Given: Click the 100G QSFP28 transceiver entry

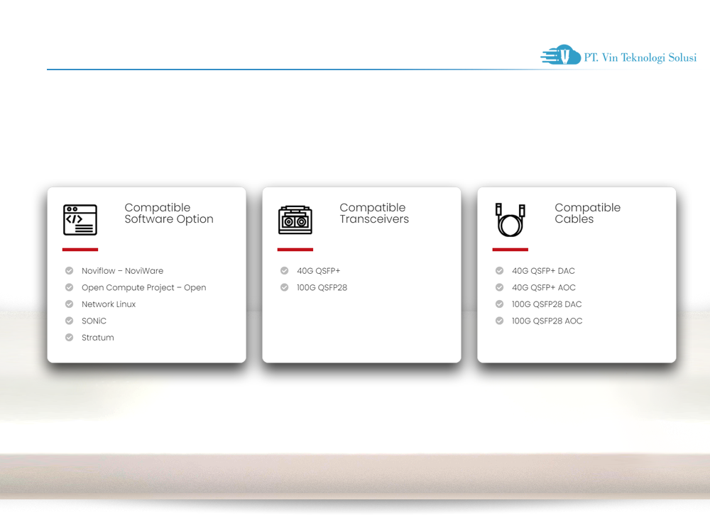Looking at the screenshot, I should point(322,287).
